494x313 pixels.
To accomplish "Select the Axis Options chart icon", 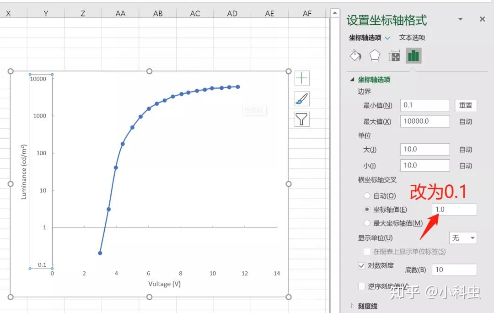I will [413, 55].
